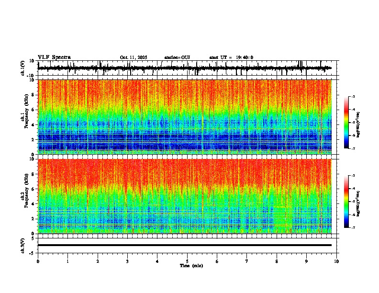The height and width of the screenshot is (293, 379).
Task: Click time axis tick label "3"
Action: pyautogui.click(x=127, y=261)
